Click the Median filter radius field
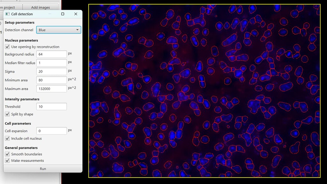Viewport: 327px width, 184px height. pyautogui.click(x=51, y=63)
